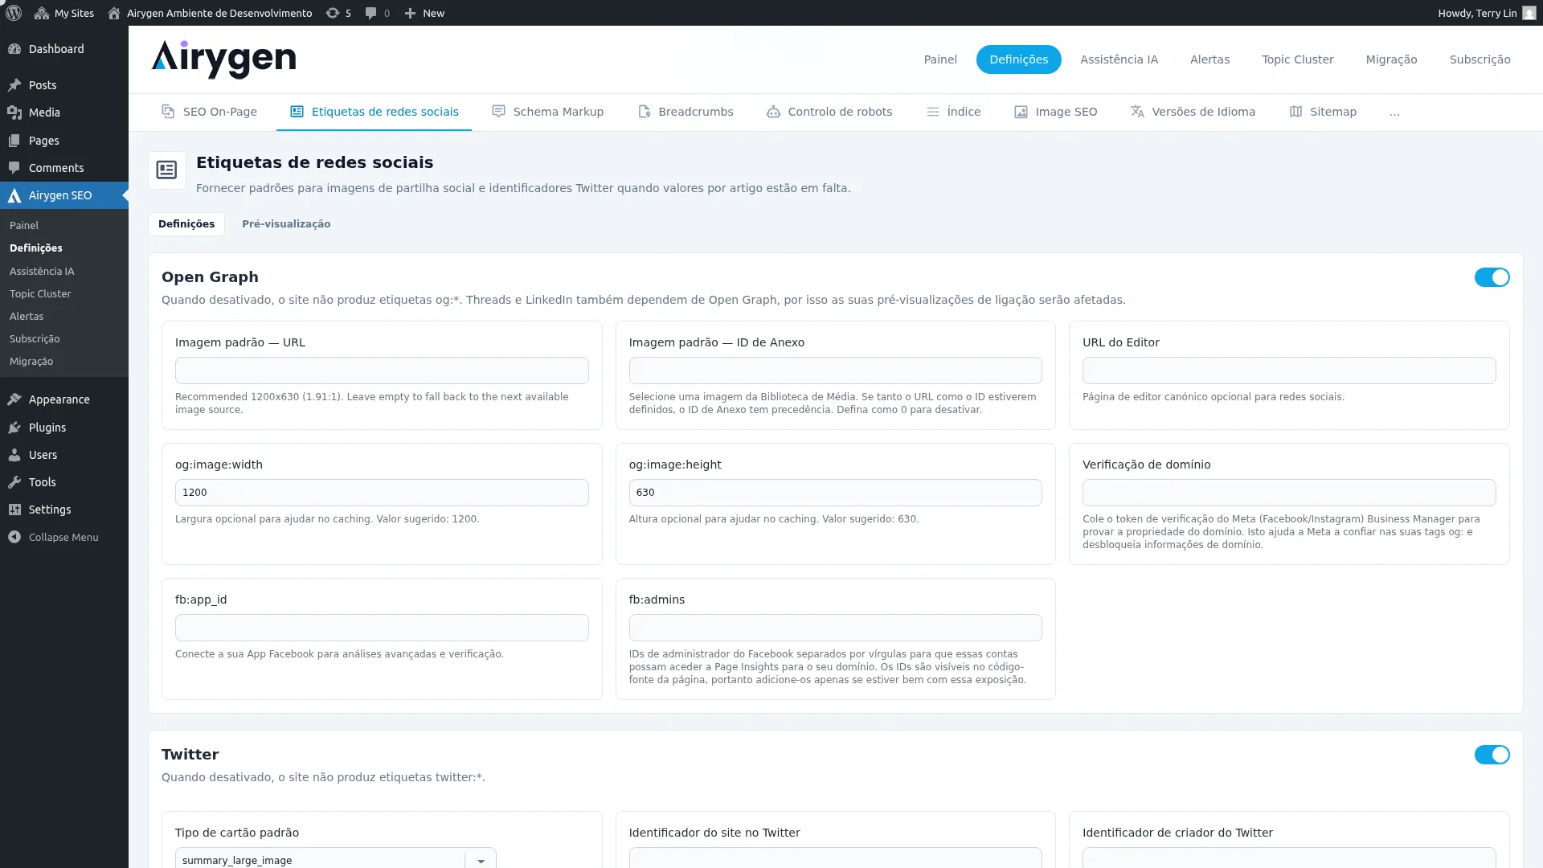The image size is (1543, 868).
Task: Click the Posts pin icon
Action: (14, 85)
